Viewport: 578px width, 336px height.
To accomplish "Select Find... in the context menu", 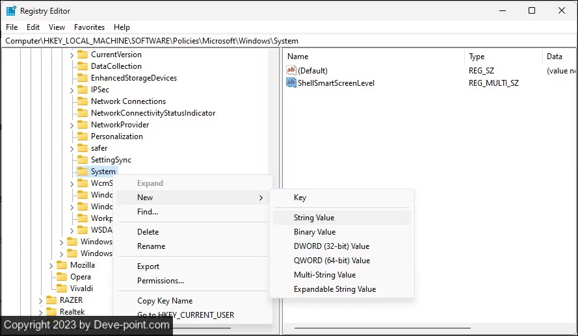I will [x=192, y=212].
